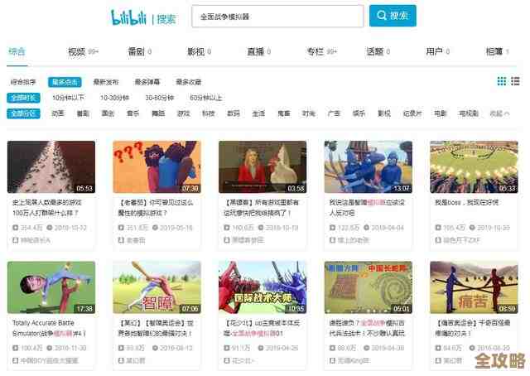530x376 pixels.
Task: Open uploader 老番茄 profile
Action: click(136, 240)
